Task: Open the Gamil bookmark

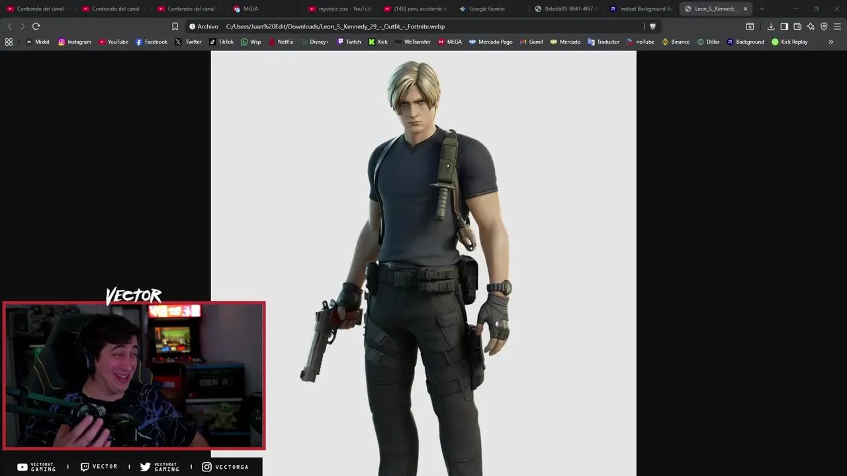Action: tap(531, 42)
